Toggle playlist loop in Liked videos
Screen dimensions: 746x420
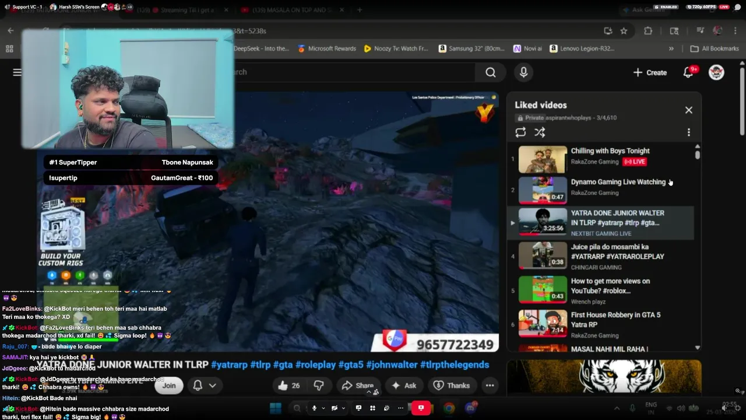tap(520, 132)
